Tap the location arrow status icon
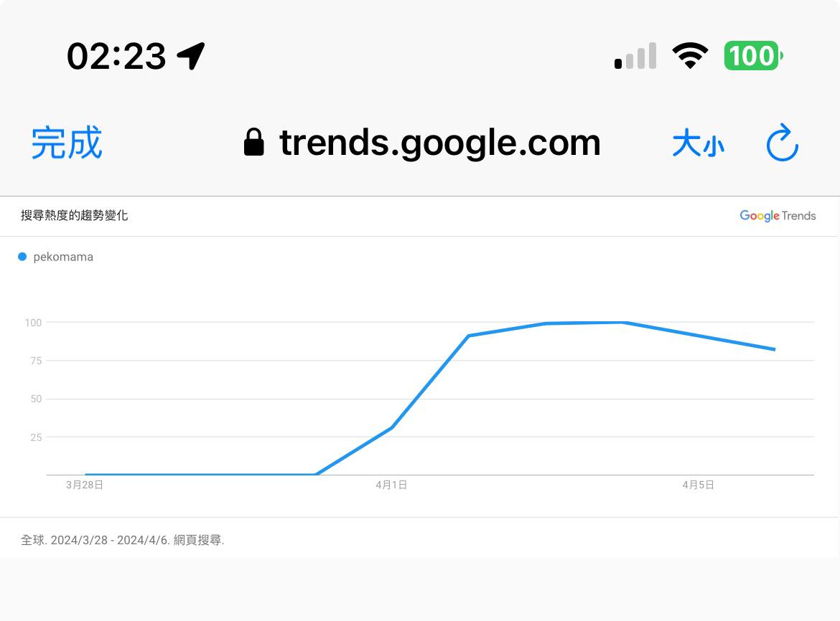Screen dimensions: 840x621 [191, 56]
